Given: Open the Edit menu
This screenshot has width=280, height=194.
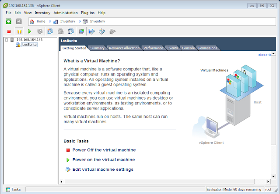Looking at the screenshot, I should click(17, 13).
